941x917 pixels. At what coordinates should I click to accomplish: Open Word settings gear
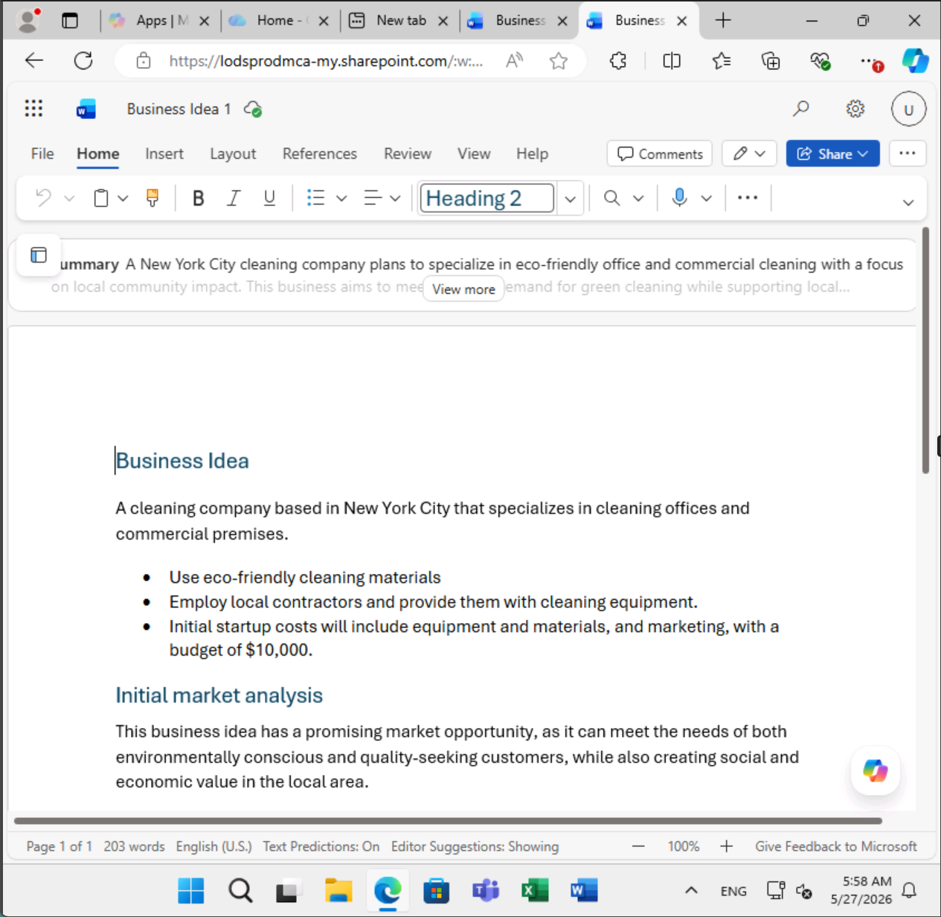click(x=855, y=109)
